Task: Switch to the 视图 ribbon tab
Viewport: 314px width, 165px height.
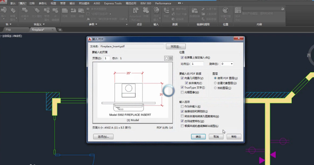Action: pos(53,3)
